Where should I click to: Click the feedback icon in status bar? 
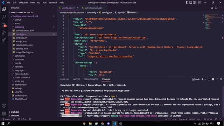tap(216, 119)
